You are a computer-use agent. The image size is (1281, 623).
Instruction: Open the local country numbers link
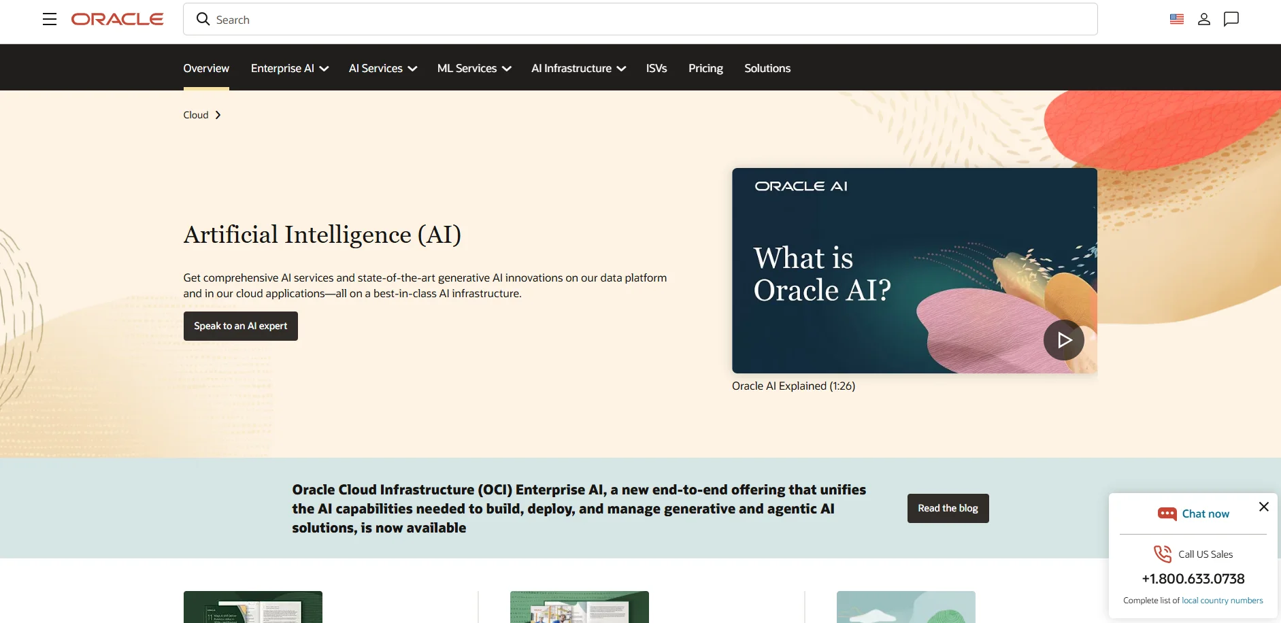coord(1222,600)
